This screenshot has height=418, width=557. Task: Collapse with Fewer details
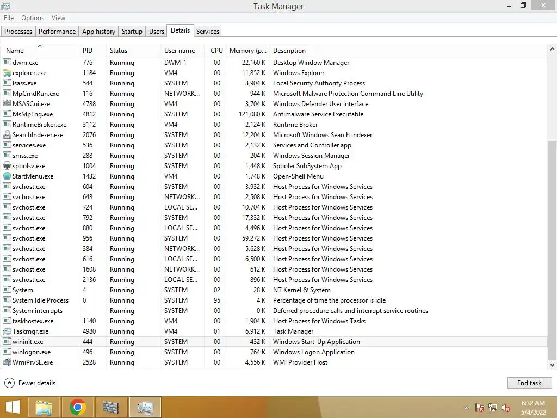tap(30, 383)
